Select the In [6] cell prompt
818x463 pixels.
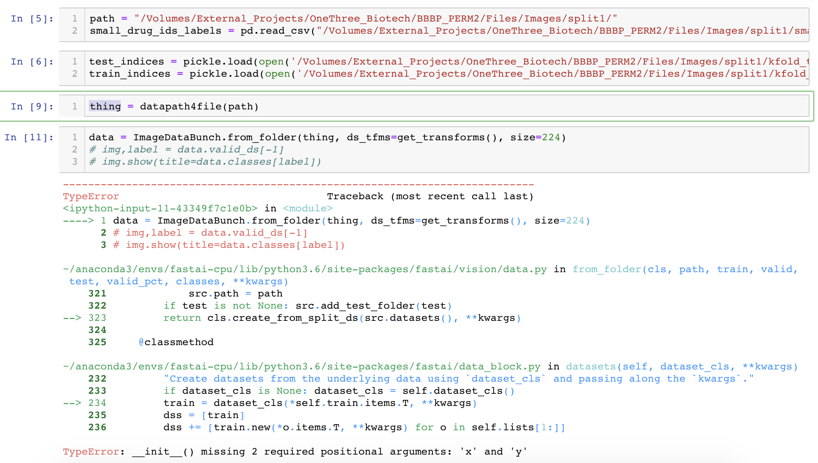(x=32, y=62)
